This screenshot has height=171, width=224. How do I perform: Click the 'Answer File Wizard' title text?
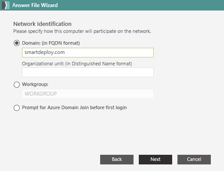[35, 5]
